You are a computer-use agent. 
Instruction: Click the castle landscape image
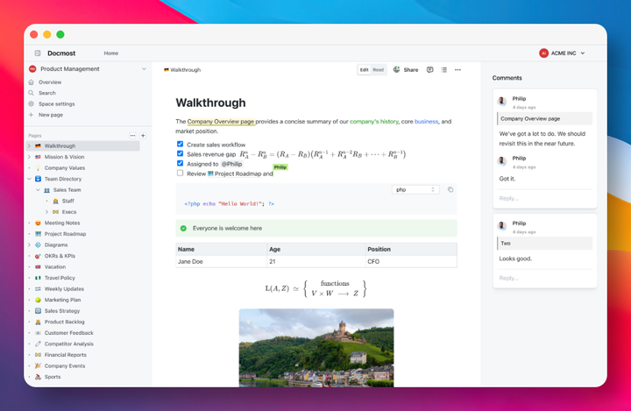click(316, 348)
